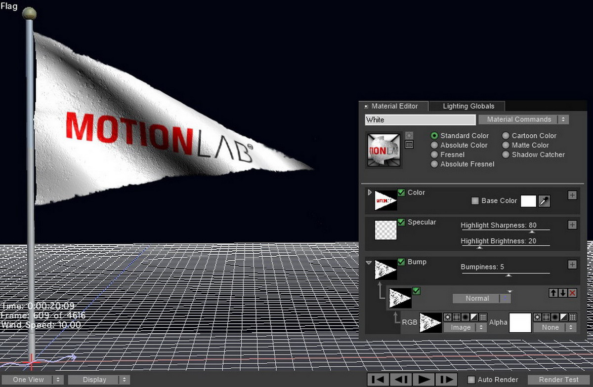Click the material preview sphere thumbnail
Image resolution: width=593 pixels, height=387 pixels.
[384, 150]
